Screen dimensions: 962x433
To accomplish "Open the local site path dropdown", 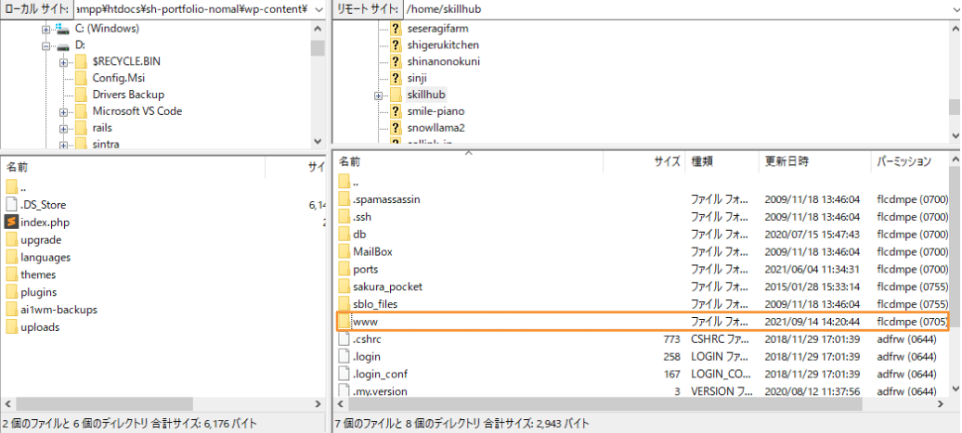I will coord(318,9).
